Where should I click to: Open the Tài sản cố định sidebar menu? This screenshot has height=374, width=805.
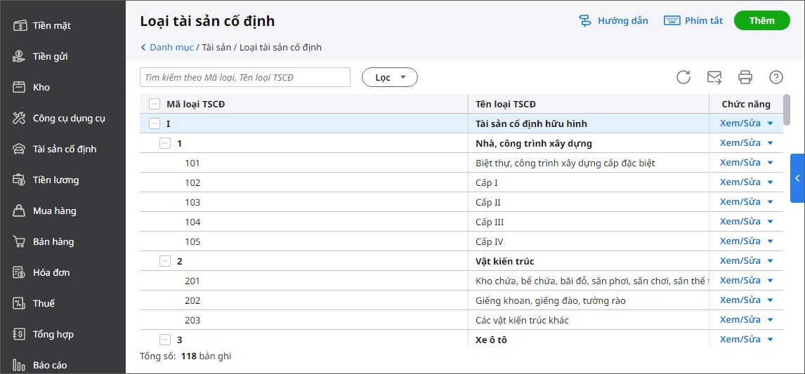tap(65, 149)
